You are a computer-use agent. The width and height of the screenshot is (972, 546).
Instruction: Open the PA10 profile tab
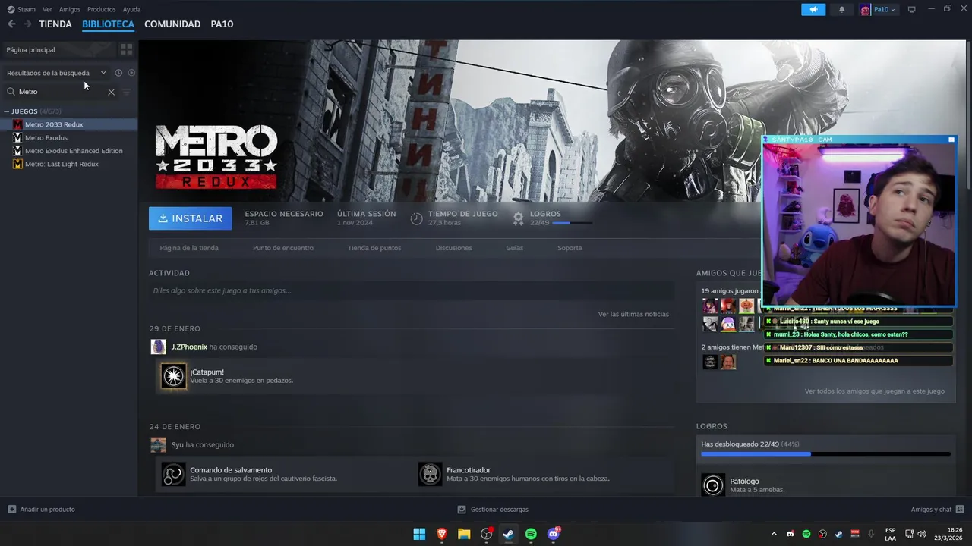tap(222, 24)
